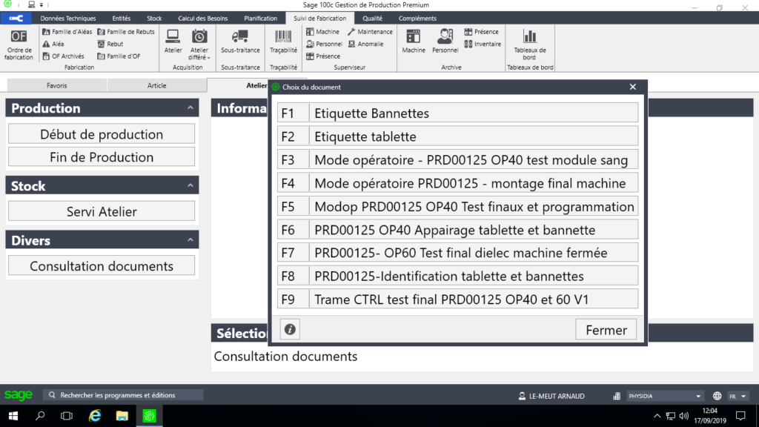Select F3 Mode opératoire test module sang
The height and width of the screenshot is (427, 759).
click(457, 159)
